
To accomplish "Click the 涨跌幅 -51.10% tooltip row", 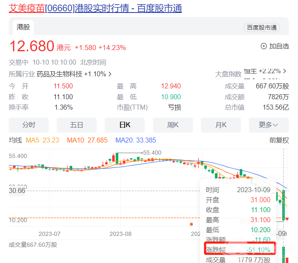I will tap(240, 248).
